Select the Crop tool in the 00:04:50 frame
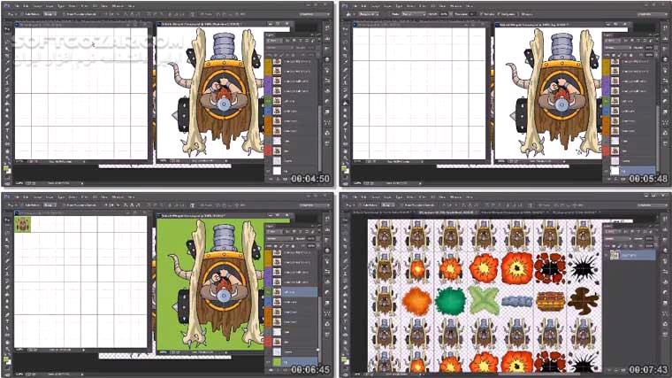 point(7,56)
